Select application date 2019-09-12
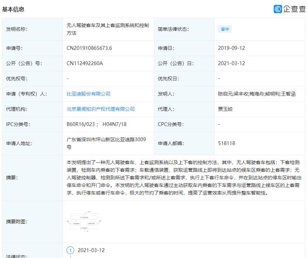307x258 pixels. click(231, 48)
